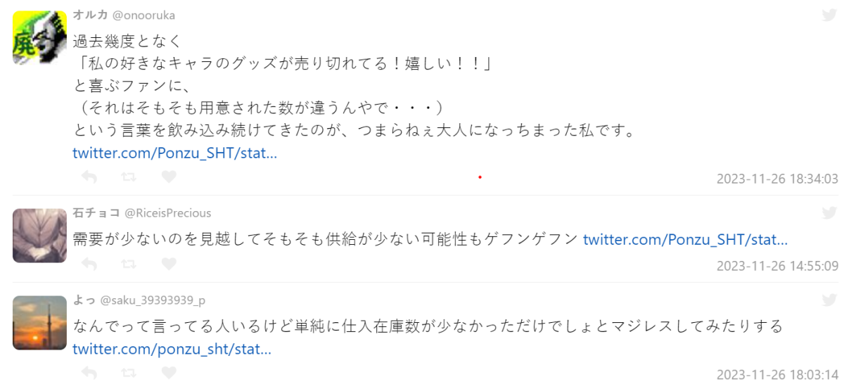The image size is (844, 389).
Task: Retweet the 石チョコ tweet
Action: 129,264
